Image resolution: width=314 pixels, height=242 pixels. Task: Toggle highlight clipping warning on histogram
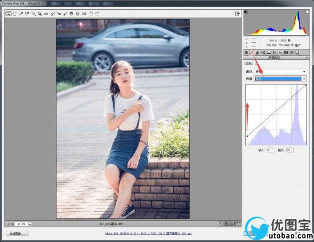click(x=306, y=12)
